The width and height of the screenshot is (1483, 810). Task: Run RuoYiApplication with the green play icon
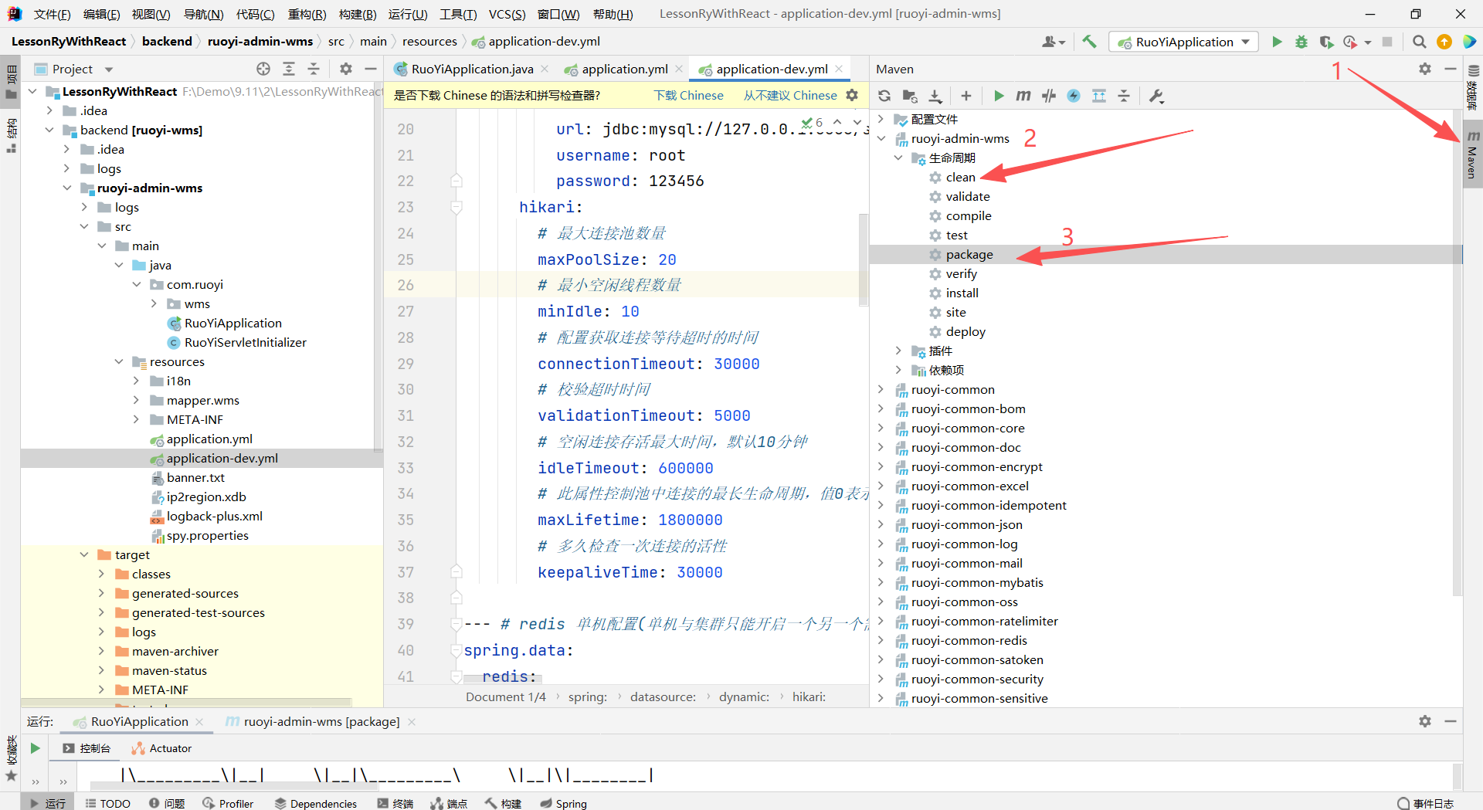pos(1276,42)
